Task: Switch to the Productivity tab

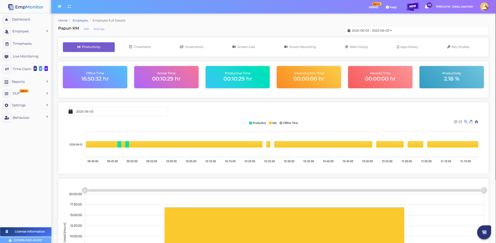Action: pos(89,47)
